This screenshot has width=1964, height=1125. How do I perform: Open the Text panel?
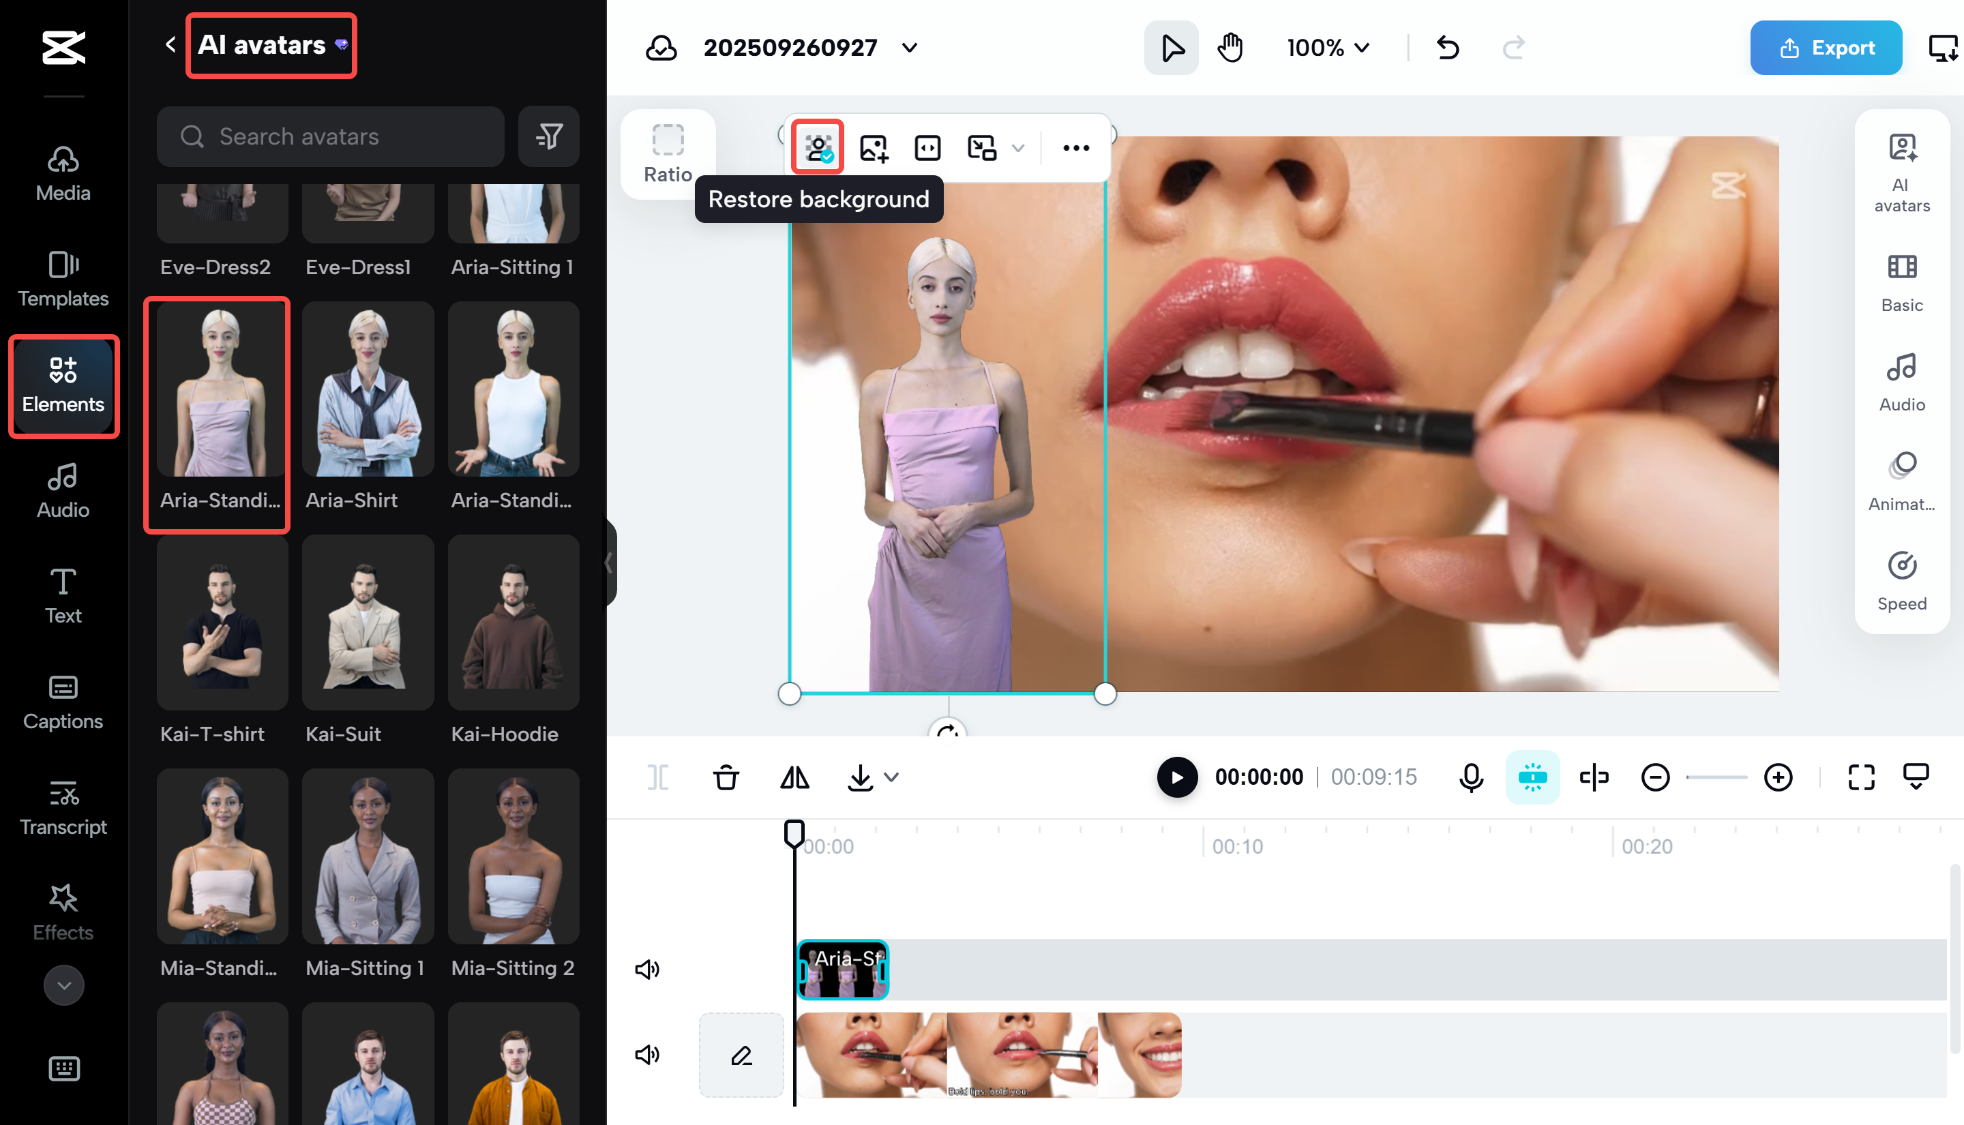coord(63,597)
